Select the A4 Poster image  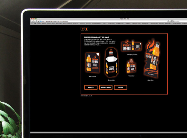pos(93,63)
